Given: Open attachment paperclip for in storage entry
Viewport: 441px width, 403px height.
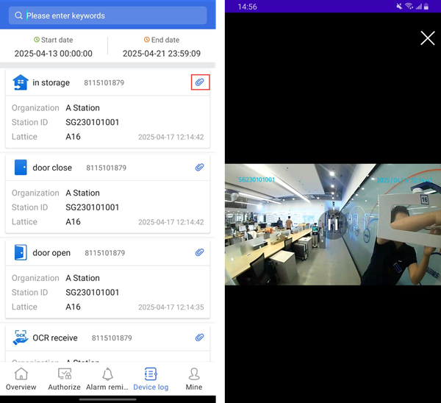Looking at the screenshot, I should coord(199,82).
